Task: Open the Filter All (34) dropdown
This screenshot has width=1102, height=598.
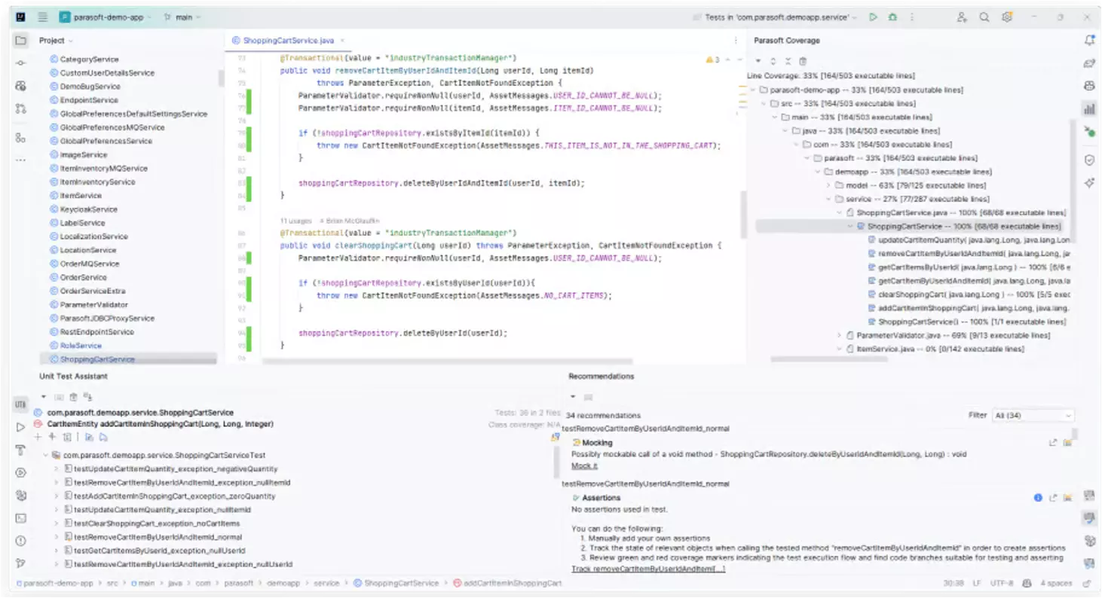Action: click(1033, 416)
